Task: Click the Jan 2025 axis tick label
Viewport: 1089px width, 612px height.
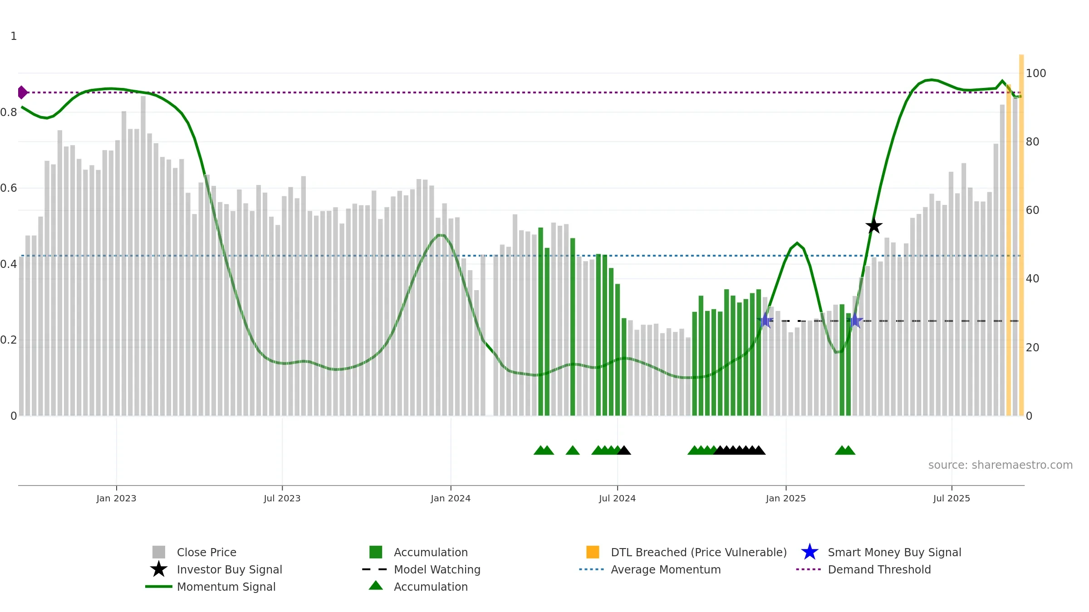Action: click(x=786, y=499)
